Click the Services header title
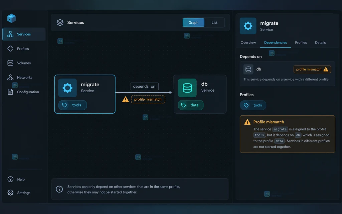342x214 pixels. pyautogui.click(x=75, y=22)
